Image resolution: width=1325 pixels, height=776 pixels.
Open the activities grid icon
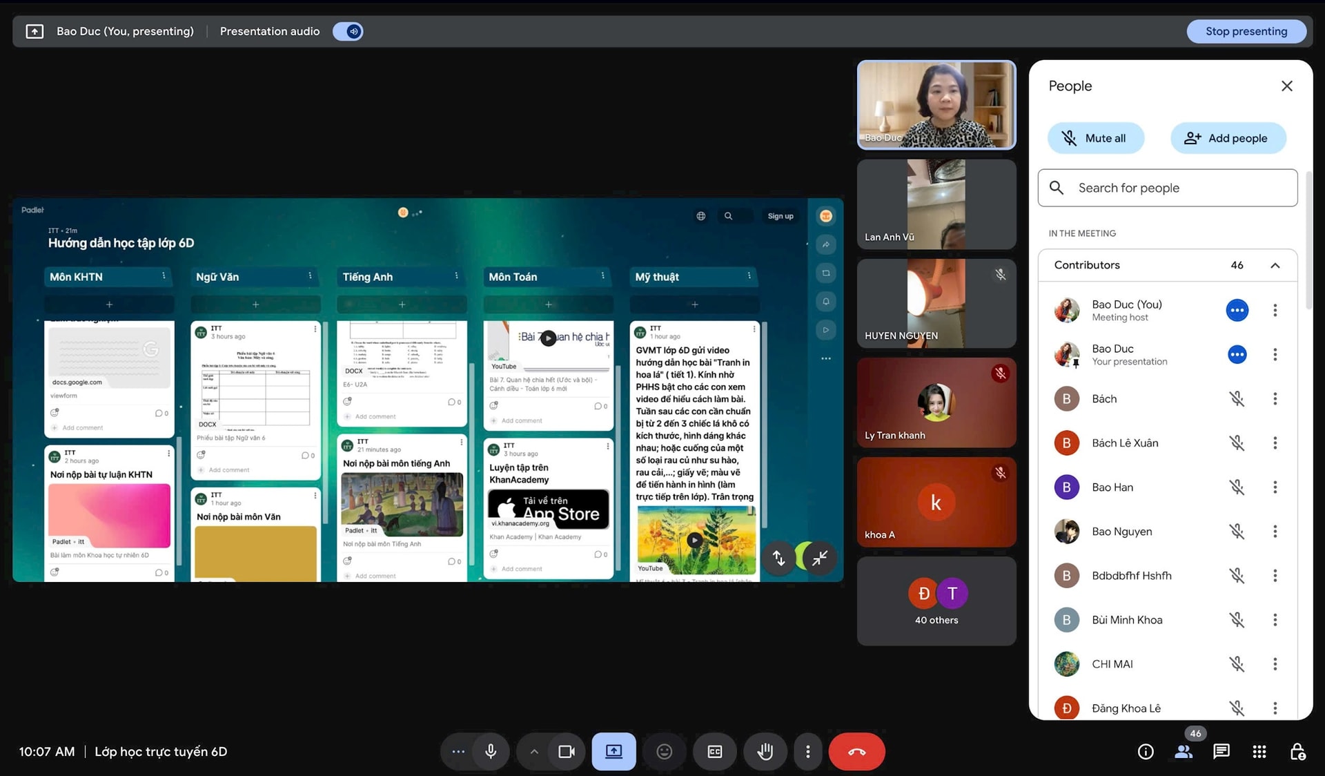tap(1259, 751)
